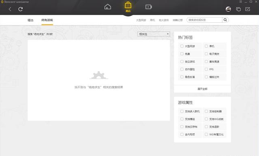Enable 支持云存档 attribute filter

(182, 126)
